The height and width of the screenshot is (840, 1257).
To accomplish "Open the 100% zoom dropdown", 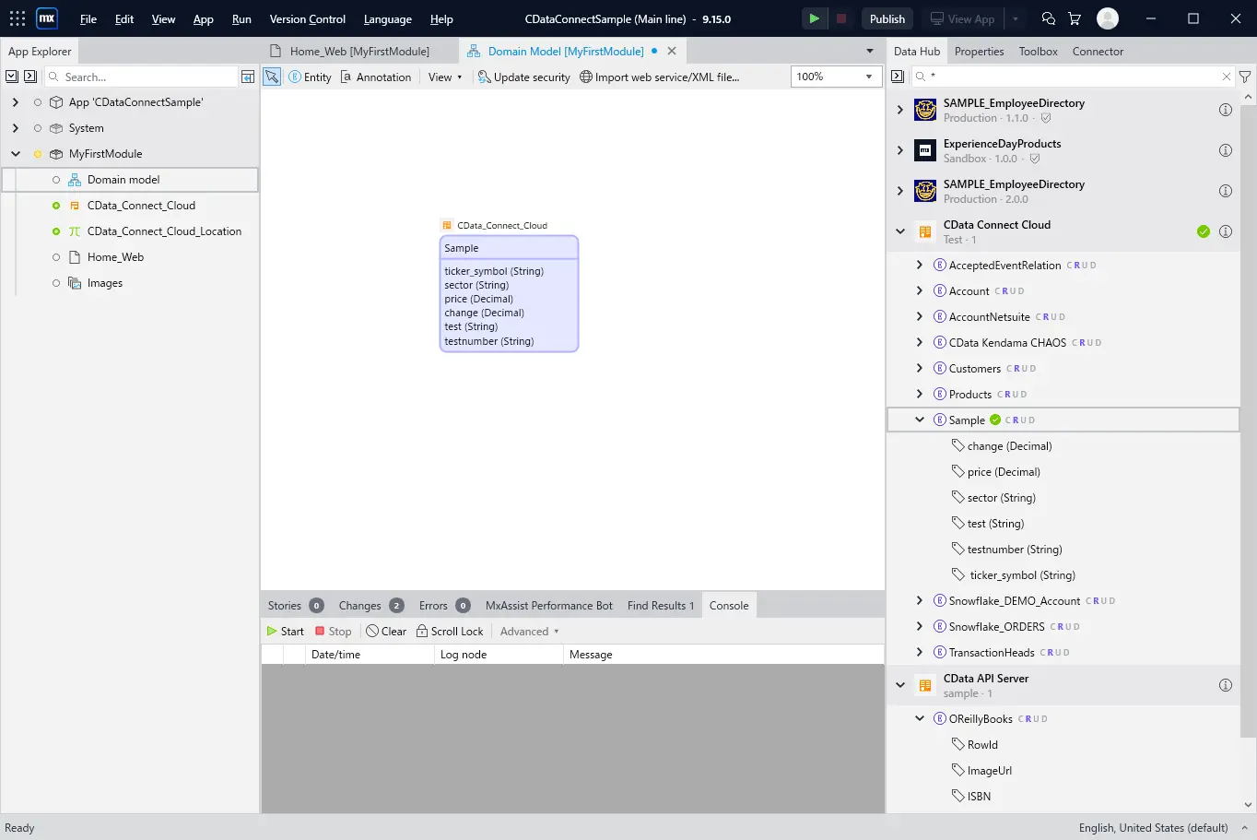I will (x=868, y=77).
